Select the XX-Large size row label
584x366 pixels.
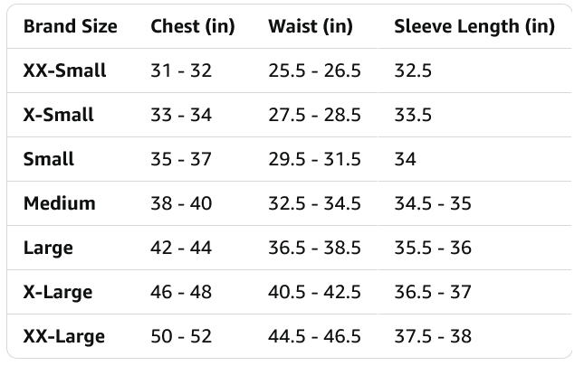[63, 336]
